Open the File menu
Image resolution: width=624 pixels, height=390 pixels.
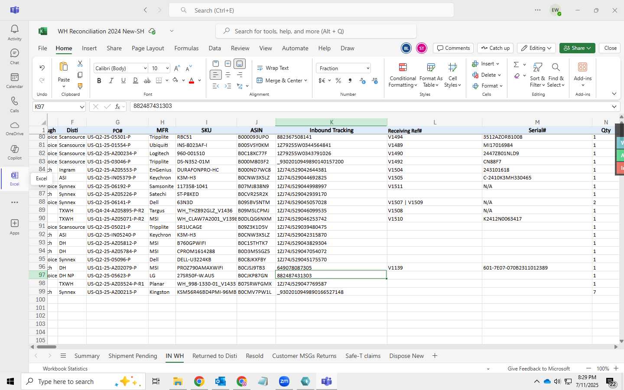pos(42,48)
